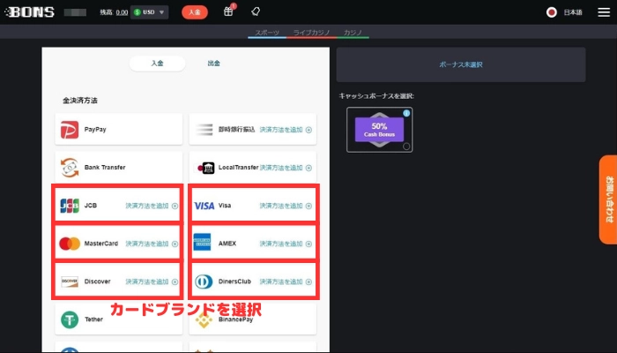617x353 pixels.
Task: Click the AMEX card logo
Action: point(202,242)
